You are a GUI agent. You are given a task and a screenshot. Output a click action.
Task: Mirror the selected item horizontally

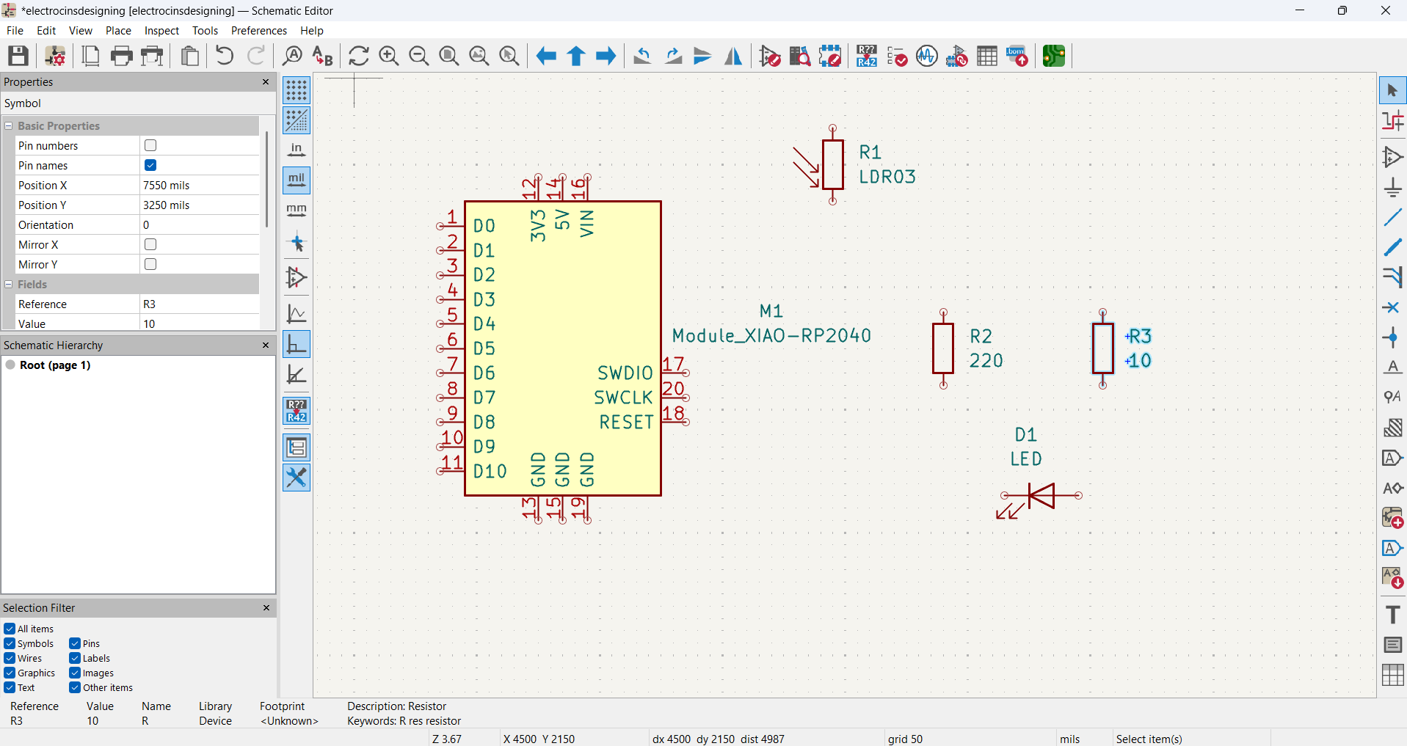click(732, 56)
